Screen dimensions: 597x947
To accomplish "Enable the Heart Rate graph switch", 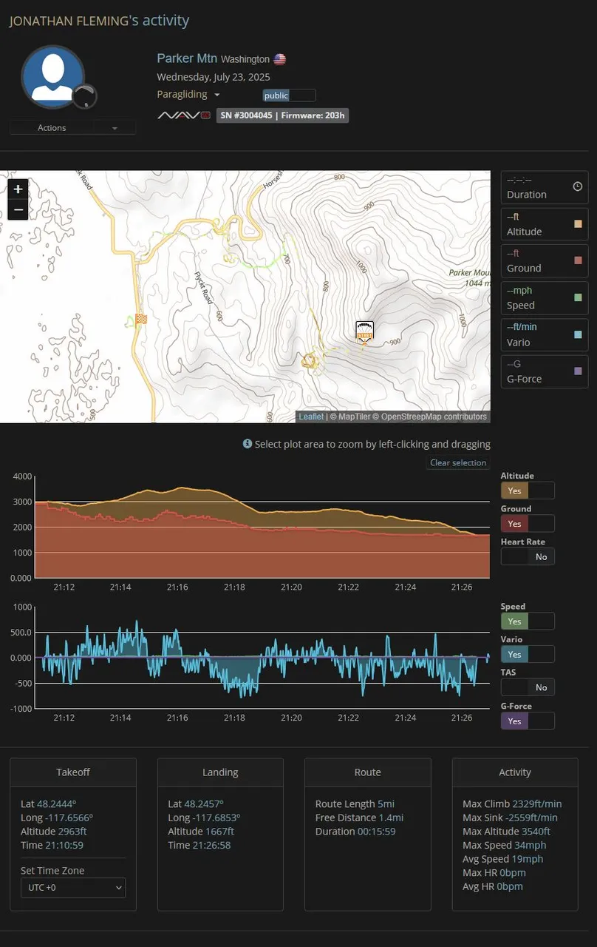I will [x=528, y=556].
